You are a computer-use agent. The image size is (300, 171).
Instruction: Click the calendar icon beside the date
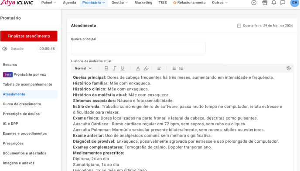click(239, 26)
